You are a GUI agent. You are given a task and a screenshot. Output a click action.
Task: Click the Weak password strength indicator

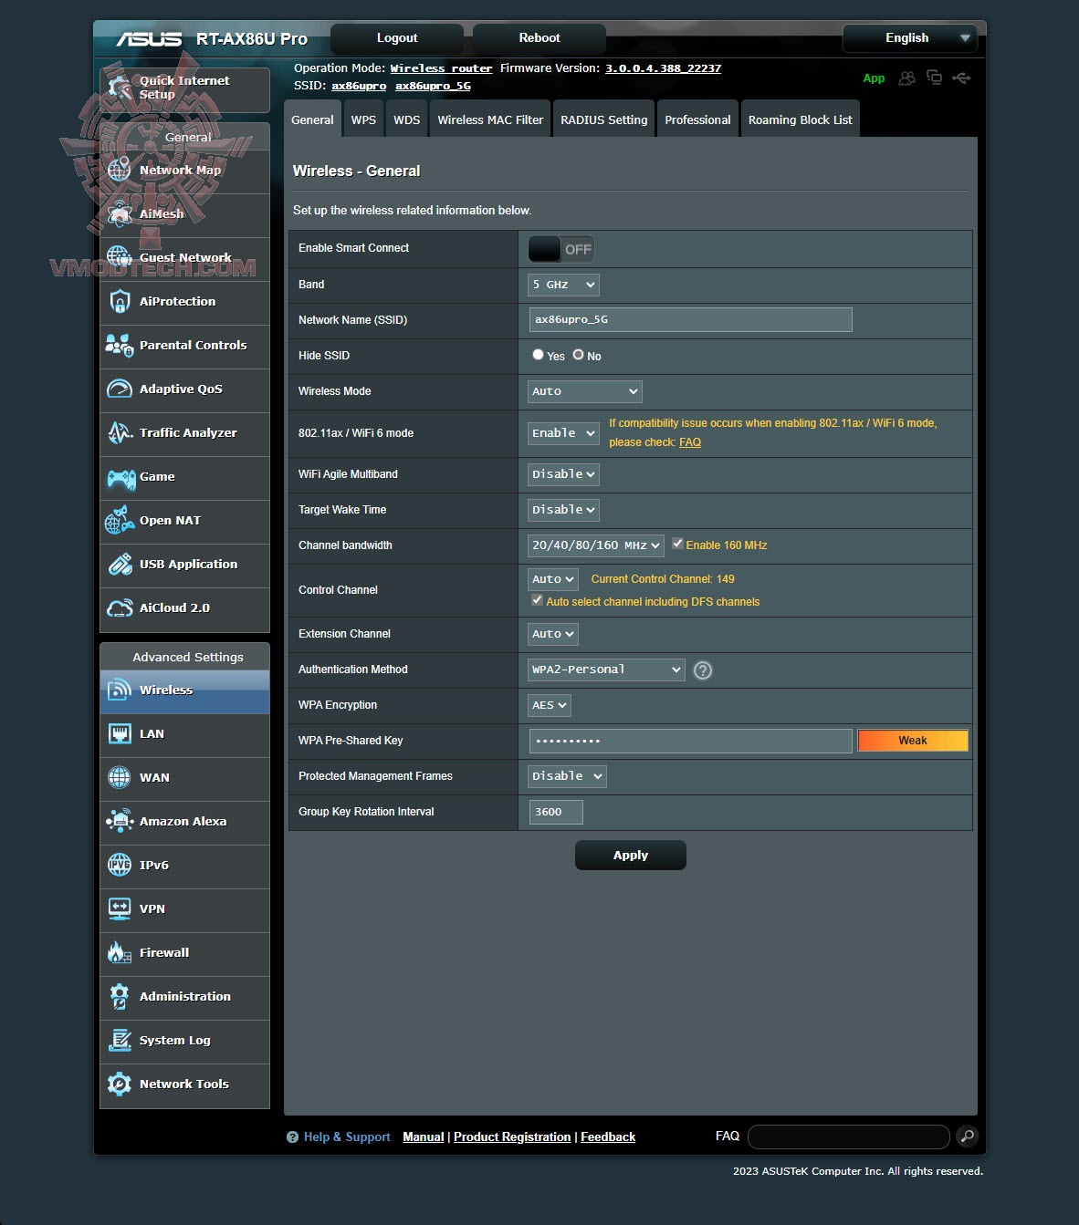click(913, 741)
